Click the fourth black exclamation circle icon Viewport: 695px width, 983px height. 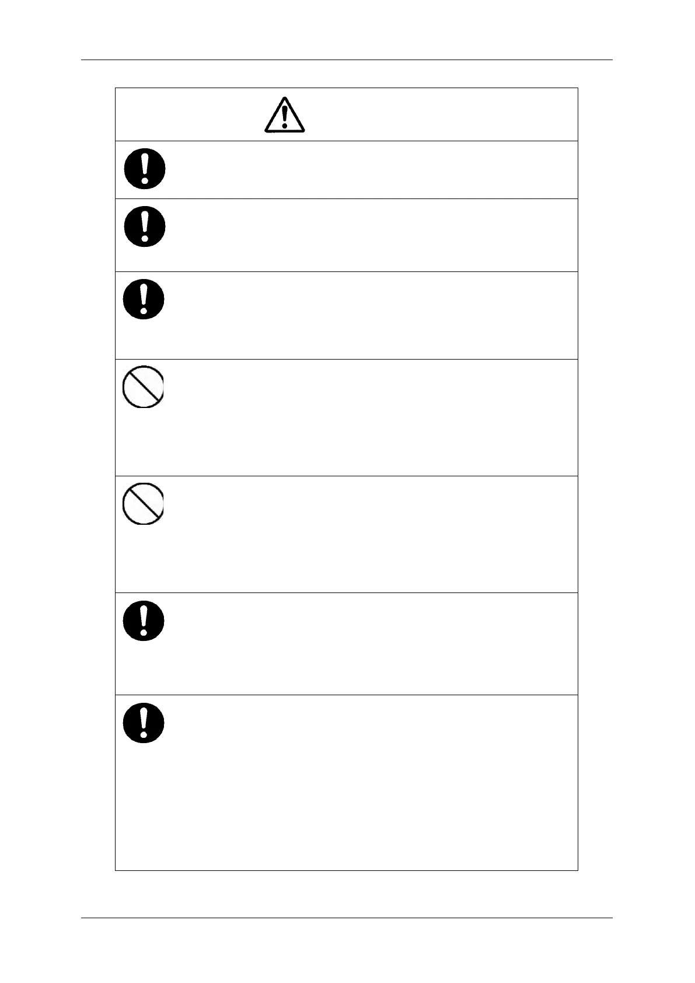point(144,621)
